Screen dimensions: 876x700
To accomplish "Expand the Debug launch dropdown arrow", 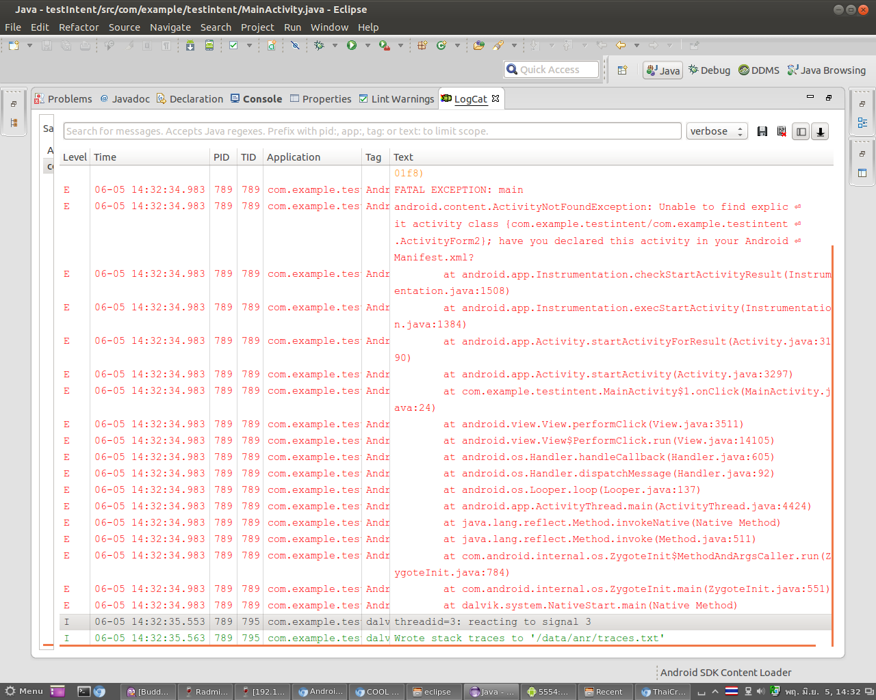I will click(335, 45).
